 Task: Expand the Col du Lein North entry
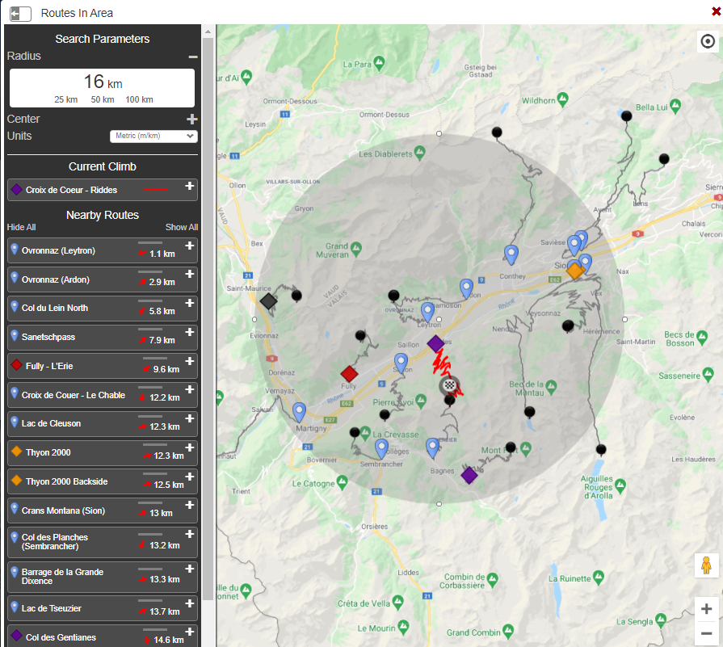click(189, 303)
